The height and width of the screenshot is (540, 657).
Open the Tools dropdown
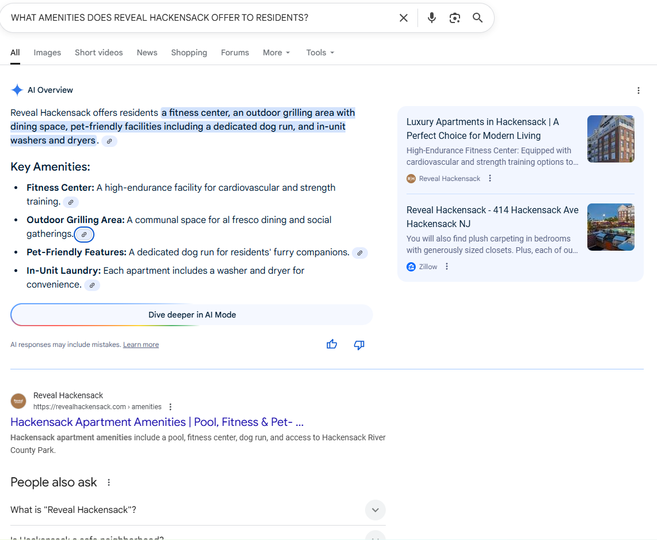pyautogui.click(x=320, y=52)
